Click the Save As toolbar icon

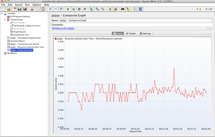pyautogui.click(x=25, y=9)
